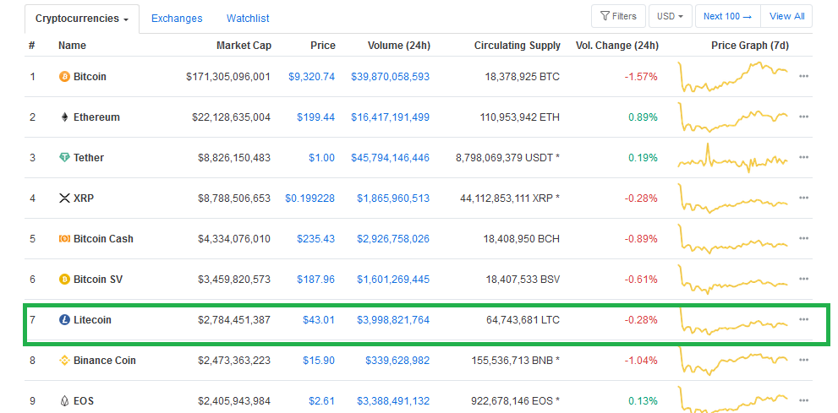838x413 pixels.
Task: Click Bitcoin volume $39,870,058,593
Action: tap(390, 77)
